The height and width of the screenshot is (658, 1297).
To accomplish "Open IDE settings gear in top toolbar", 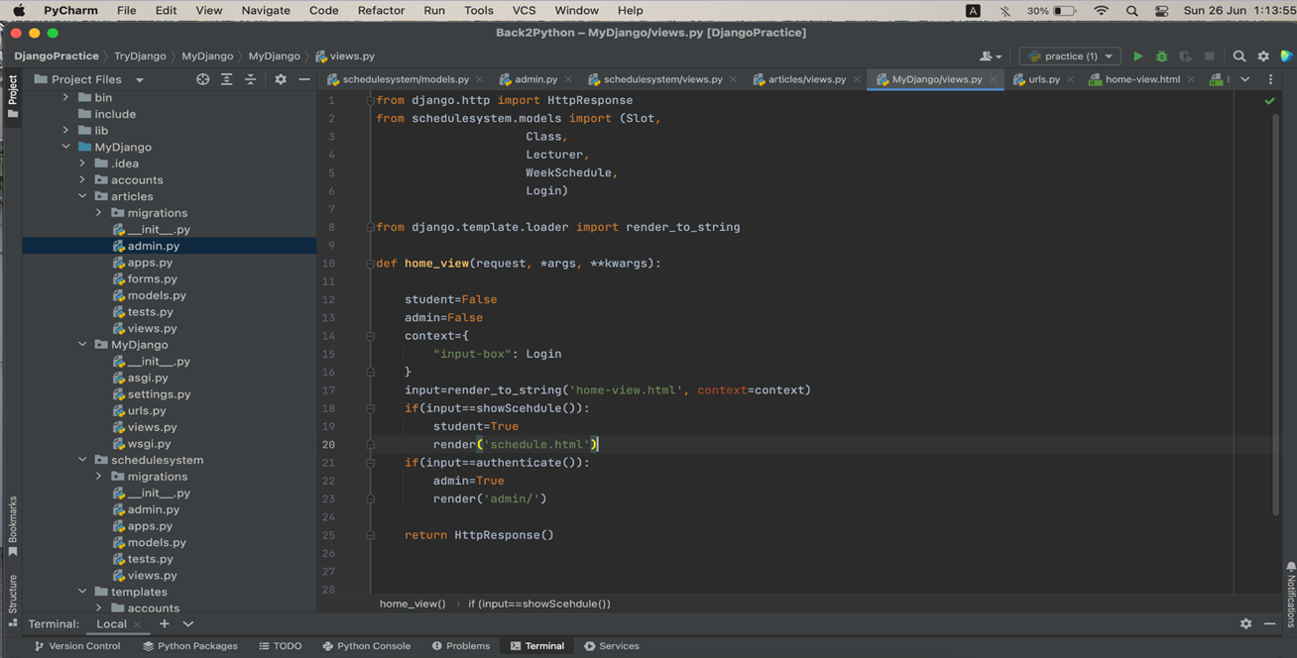I will point(1263,56).
